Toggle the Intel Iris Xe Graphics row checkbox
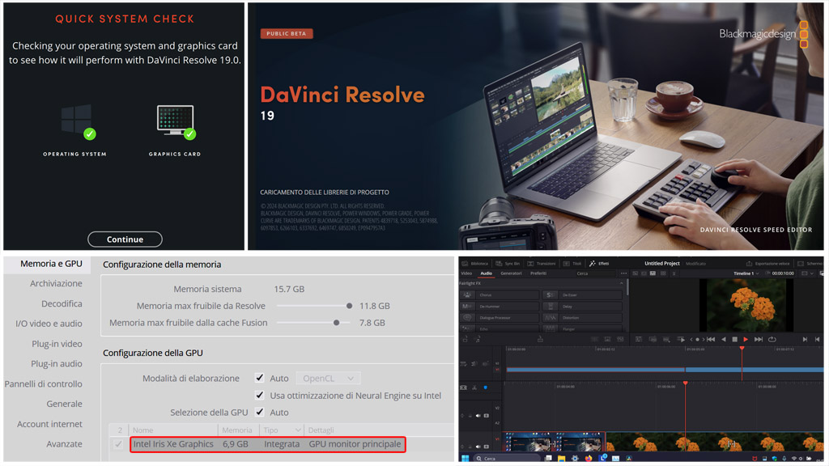The width and height of the screenshot is (829, 466). pos(118,444)
